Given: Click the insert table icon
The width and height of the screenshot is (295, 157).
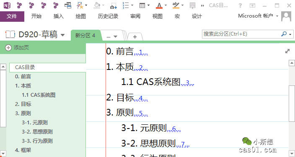Looking at the screenshot, I should coord(142,5).
